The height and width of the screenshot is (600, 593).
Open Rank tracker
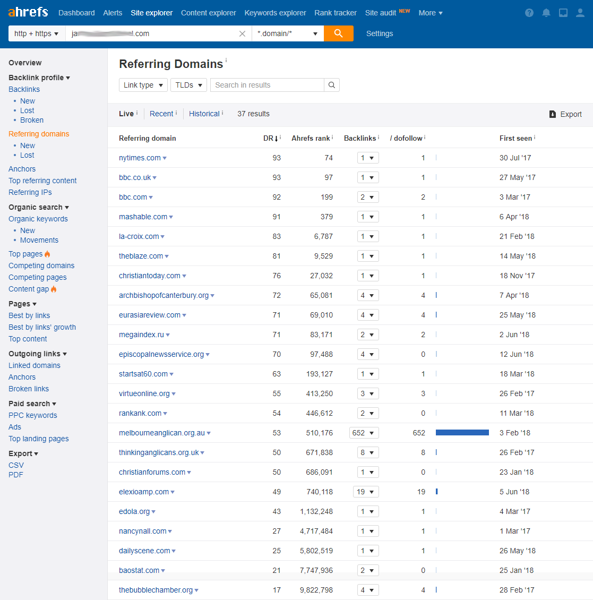click(x=336, y=13)
